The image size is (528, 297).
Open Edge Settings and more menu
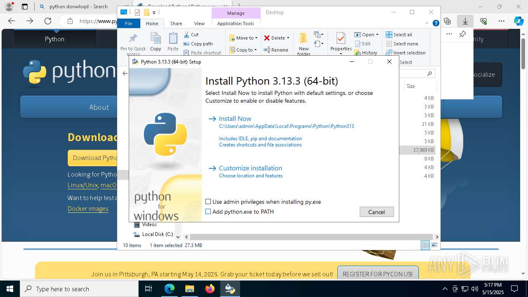[x=502, y=21]
